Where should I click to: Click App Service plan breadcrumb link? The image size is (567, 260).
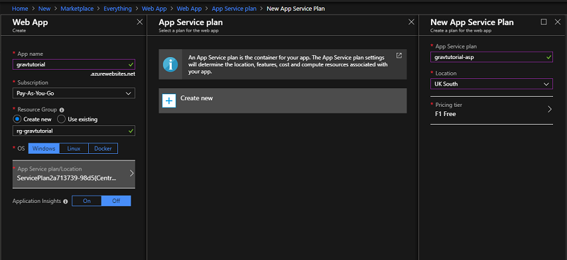pos(234,9)
